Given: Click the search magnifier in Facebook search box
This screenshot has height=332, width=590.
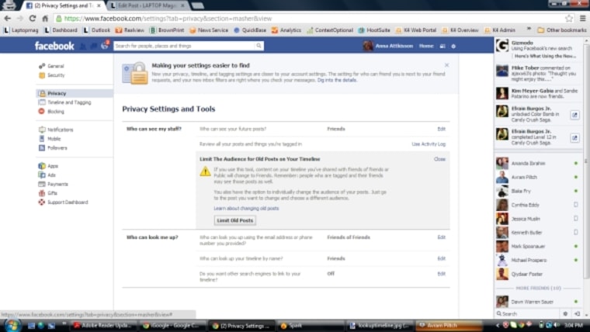Looking at the screenshot, I should tap(259, 46).
